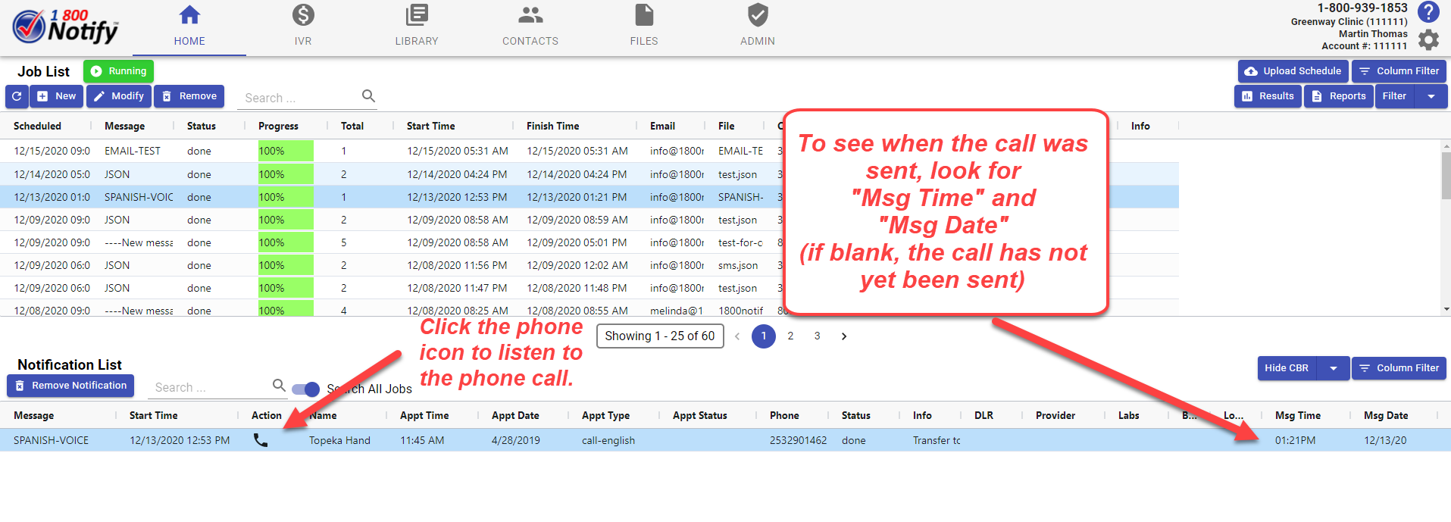Toggle the Running job status button

click(118, 71)
